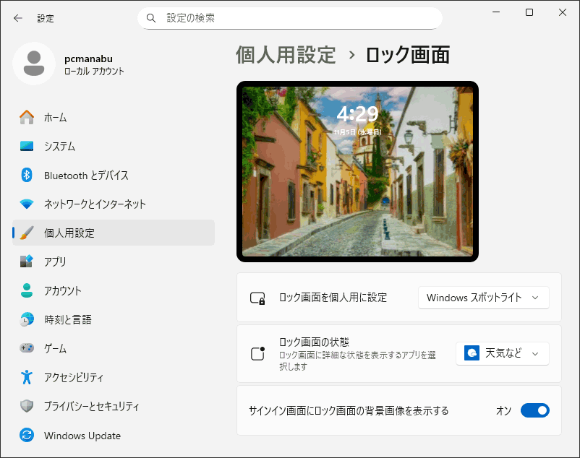This screenshot has width=580, height=458.
Task: Go back with the arrow button
Action: pyautogui.click(x=18, y=18)
